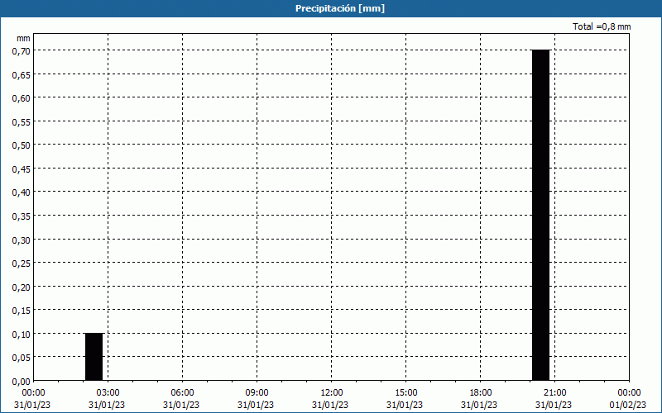Viewport: 662px width, 413px height.
Task: Click the 0,15 y-axis label
Action: tap(23, 311)
